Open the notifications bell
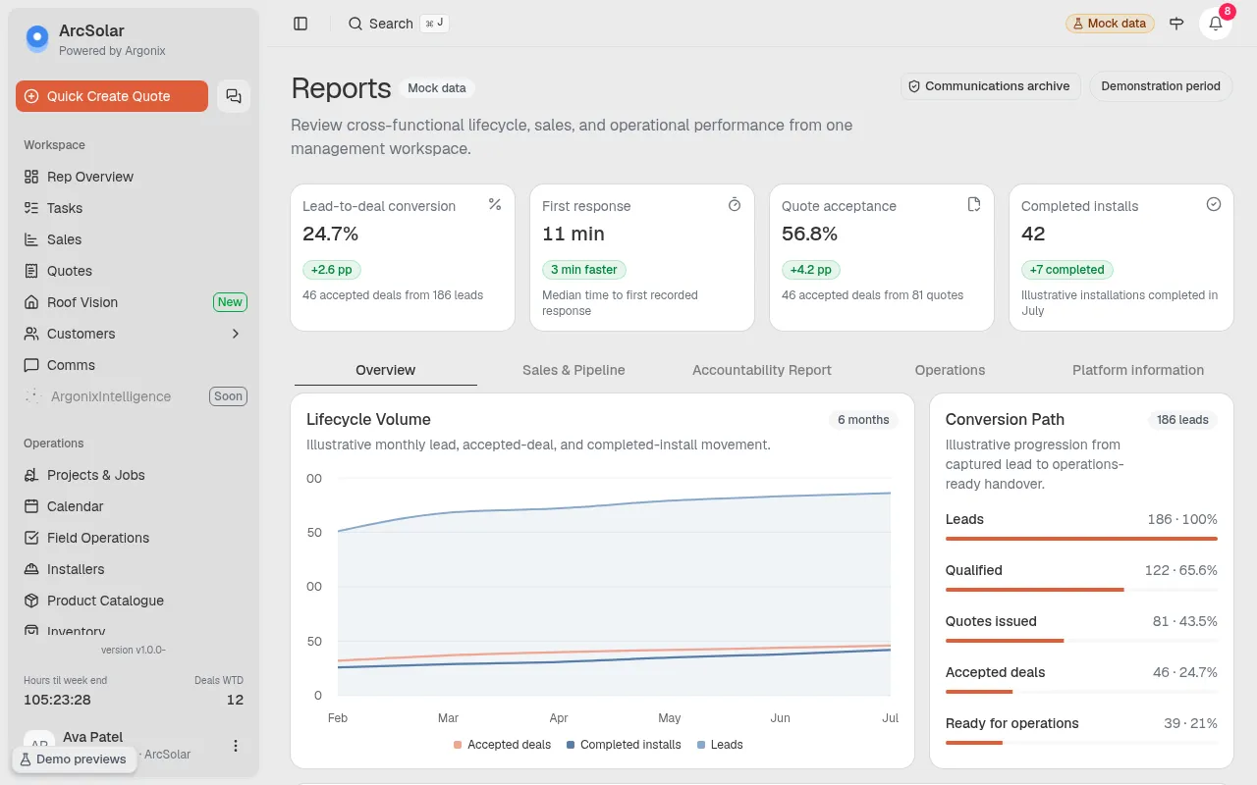The width and height of the screenshot is (1257, 785). [x=1216, y=24]
